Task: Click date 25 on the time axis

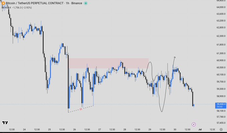Action: [x=49, y=129]
